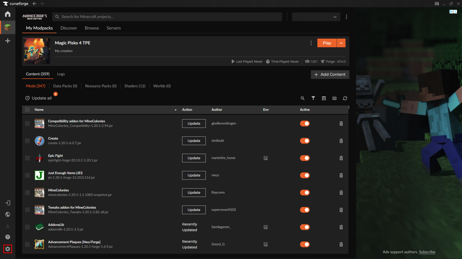Select all mods with the header checkbox
The height and width of the screenshot is (259, 462).
pyautogui.click(x=27, y=109)
